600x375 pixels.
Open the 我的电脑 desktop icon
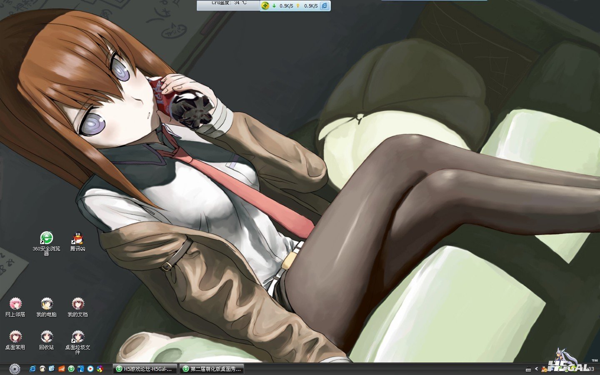(x=46, y=304)
